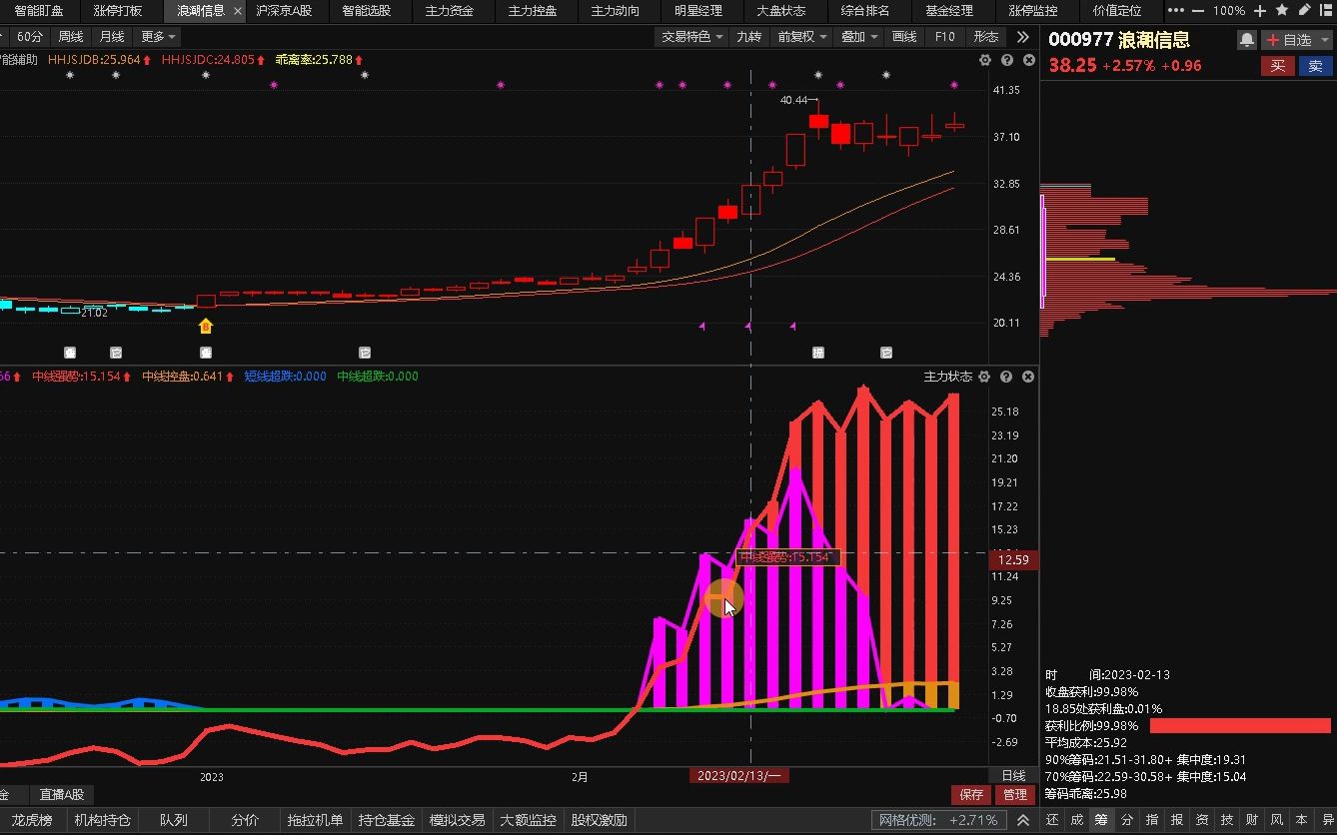Click the 获利比例 red progress bar
1337x835 pixels.
point(1240,726)
